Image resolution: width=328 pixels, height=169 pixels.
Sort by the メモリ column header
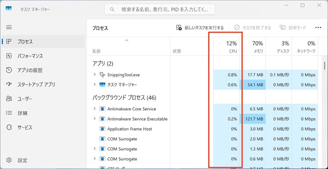[252, 46]
